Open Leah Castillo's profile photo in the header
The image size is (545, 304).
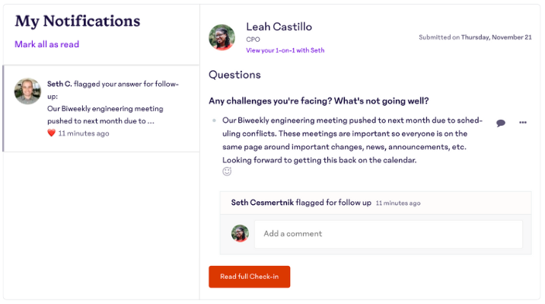pyautogui.click(x=222, y=37)
